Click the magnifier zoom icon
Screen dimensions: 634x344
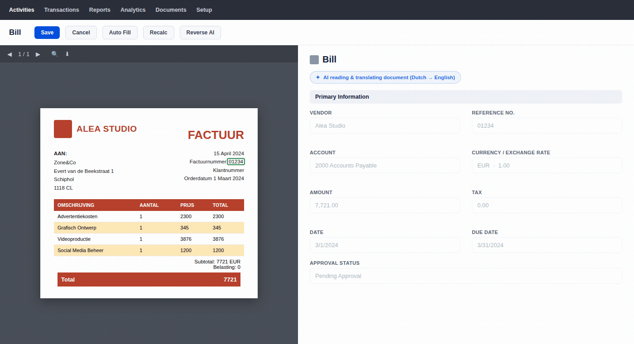[x=55, y=54]
